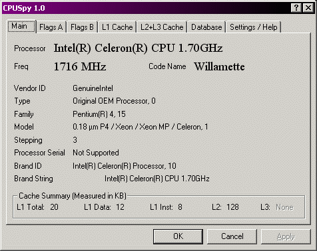Go to the Database tab
The image size is (317, 251).
tap(206, 27)
